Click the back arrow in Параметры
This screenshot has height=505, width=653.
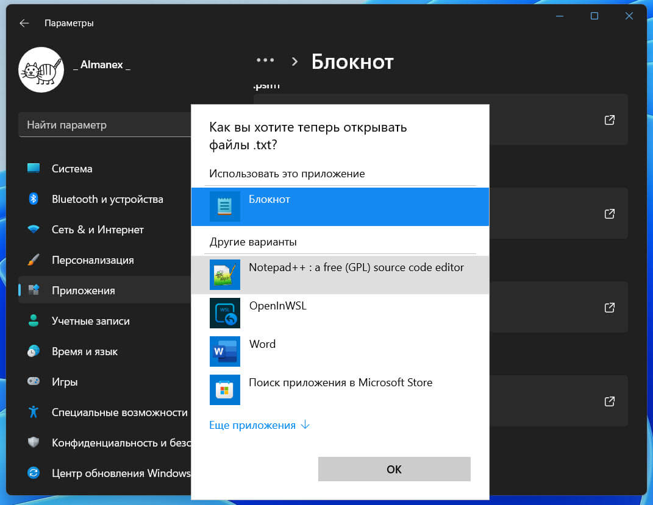point(24,23)
